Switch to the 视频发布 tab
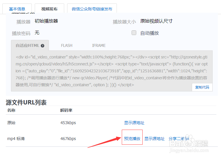This screenshot has height=158, width=221. 49,9
